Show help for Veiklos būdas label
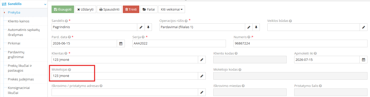The image size is (370, 97). [x=291, y=21]
